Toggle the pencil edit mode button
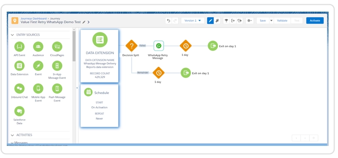 click(x=210, y=21)
